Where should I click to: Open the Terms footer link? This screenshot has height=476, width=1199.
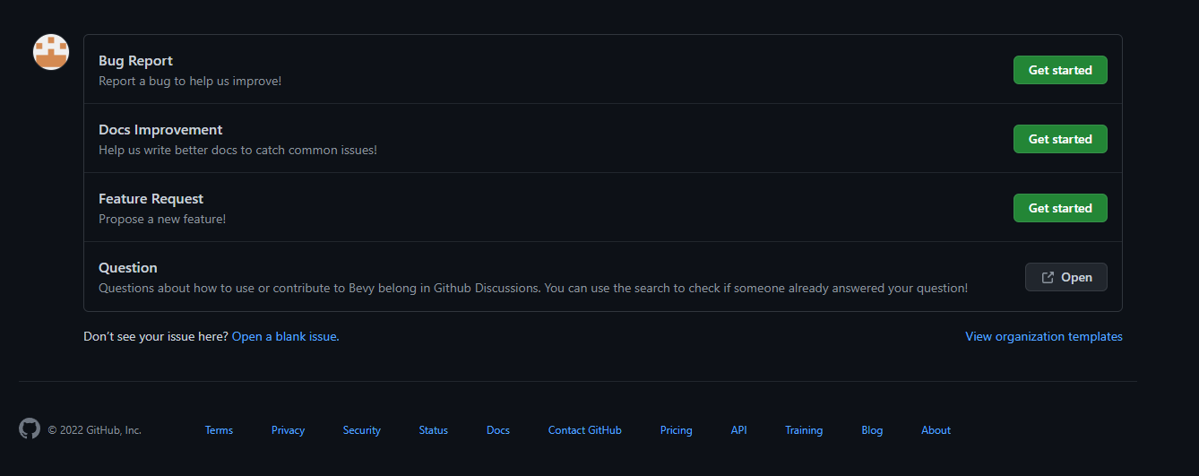[219, 430]
